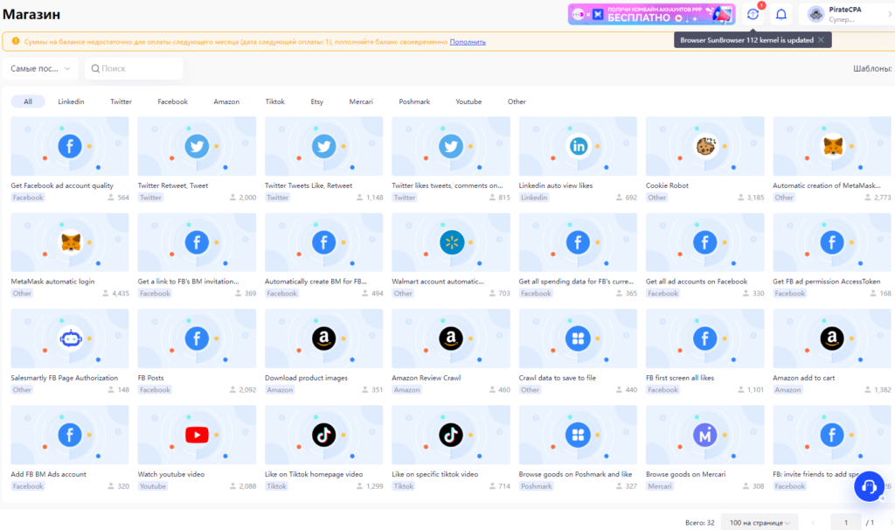Open the Amazon Review Crawl icon
Image resolution: width=895 pixels, height=530 pixels.
click(451, 338)
